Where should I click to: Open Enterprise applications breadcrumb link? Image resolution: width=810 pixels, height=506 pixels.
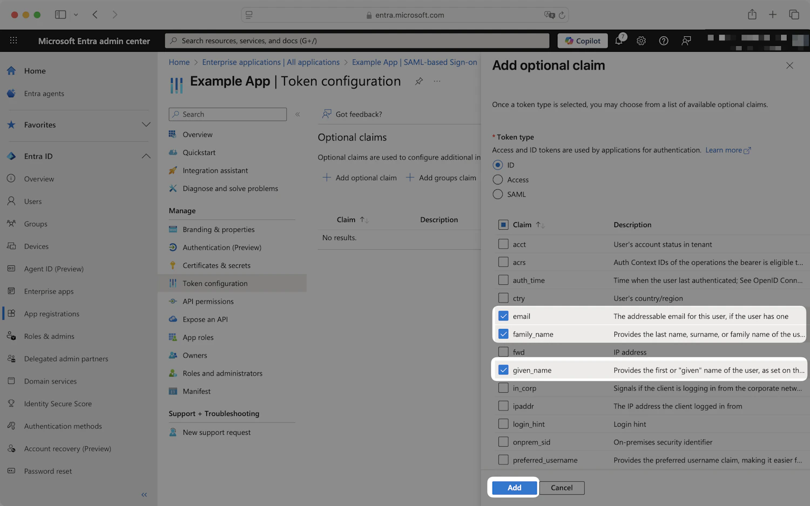click(x=271, y=62)
